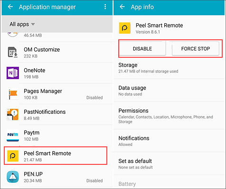Viewport: 226px width, 189px height.
Task: Go back from App info screen
Action: pyautogui.click(x=122, y=7)
